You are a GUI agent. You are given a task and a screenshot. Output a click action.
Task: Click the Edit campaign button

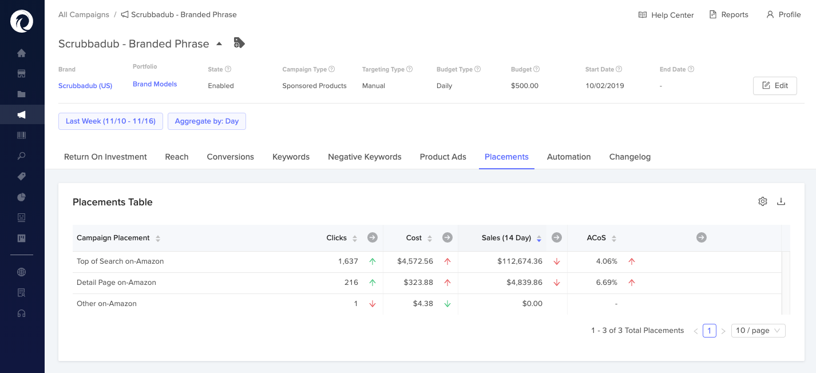click(x=775, y=85)
